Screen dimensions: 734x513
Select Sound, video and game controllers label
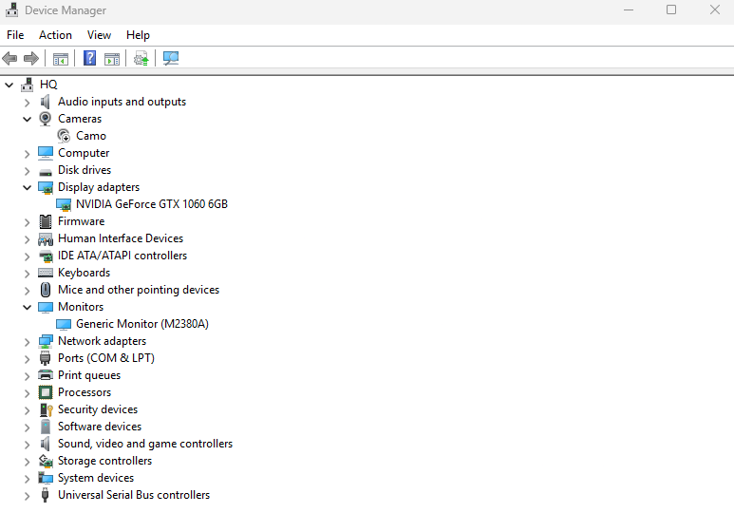click(145, 444)
